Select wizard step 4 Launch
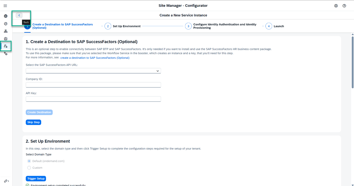Screen dimensions: 354x186 coord(275,26)
